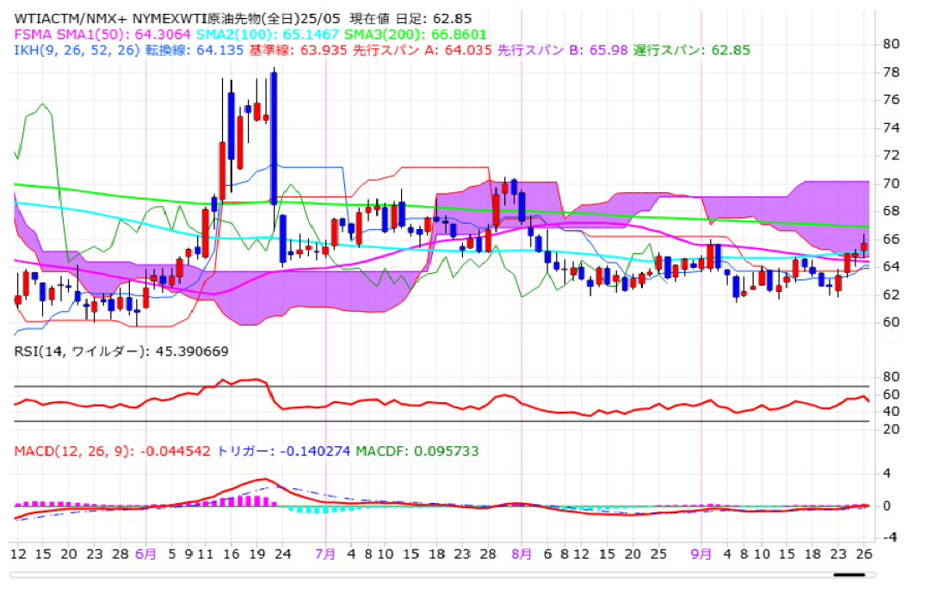Click the last red candlestick at the chart's right edge

[x=864, y=246]
